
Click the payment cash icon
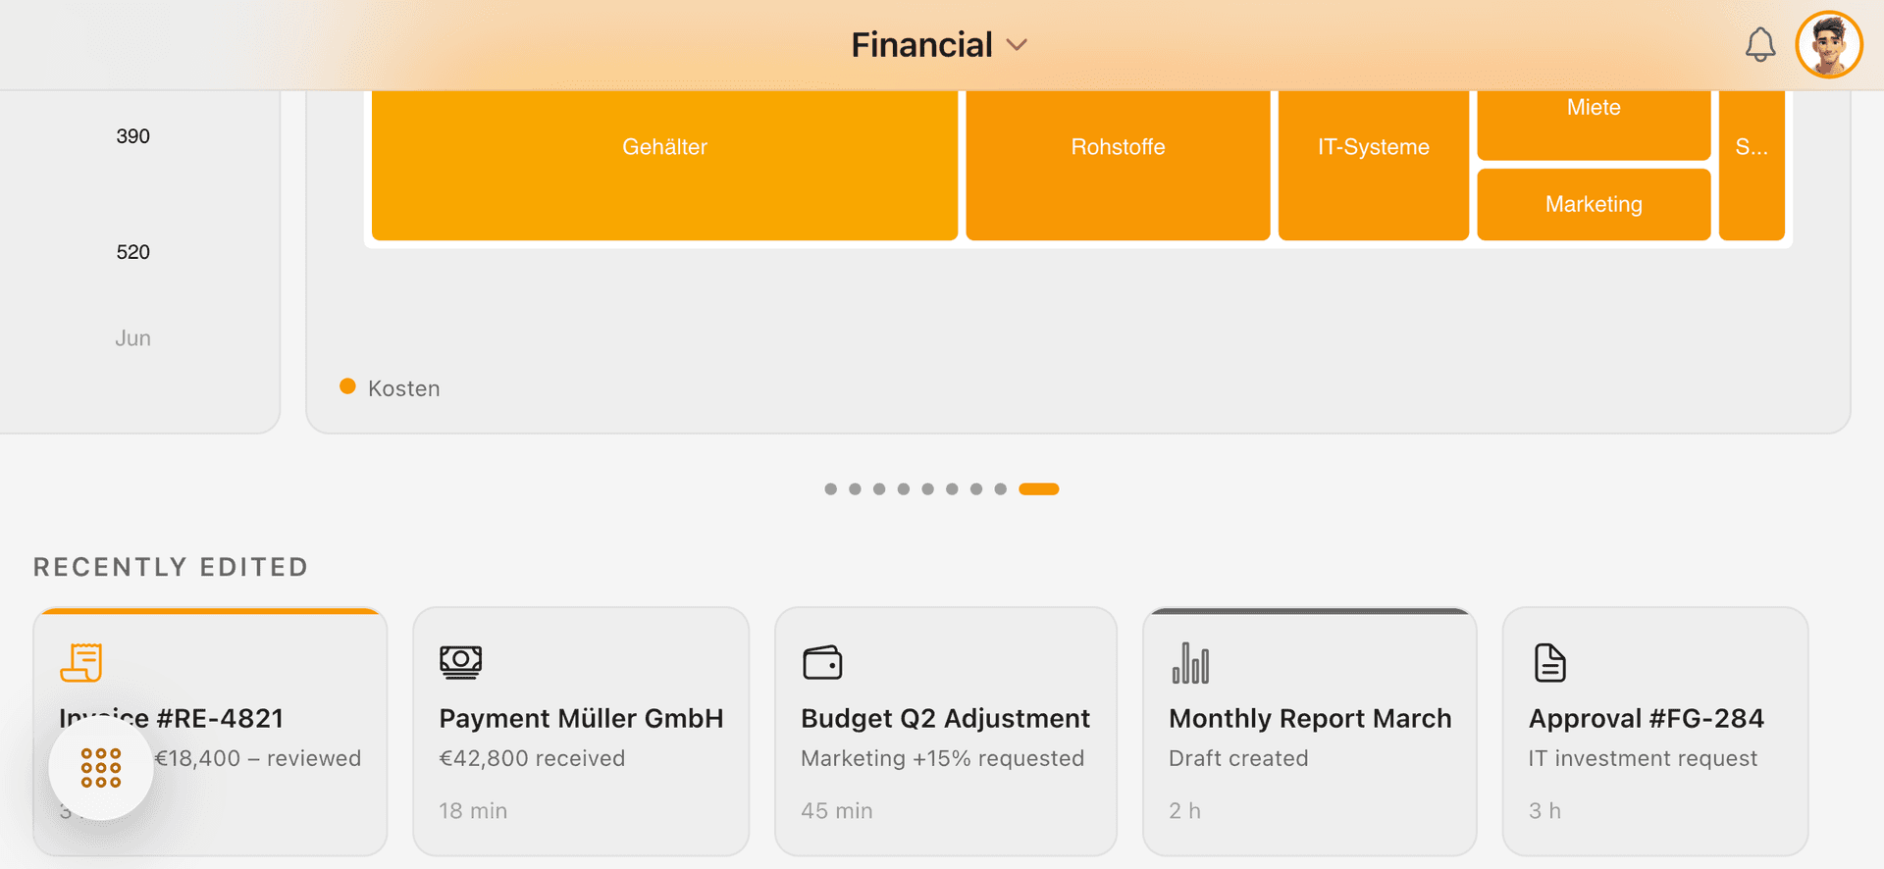[460, 662]
